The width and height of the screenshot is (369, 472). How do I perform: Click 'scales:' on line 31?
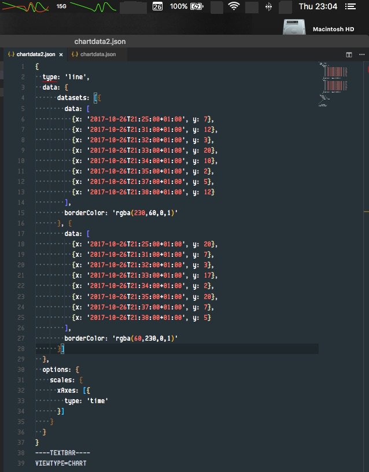62,380
